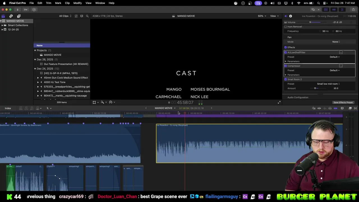359x202 pixels.
Task: Enter full screen viewer playback
Action: 279,102
